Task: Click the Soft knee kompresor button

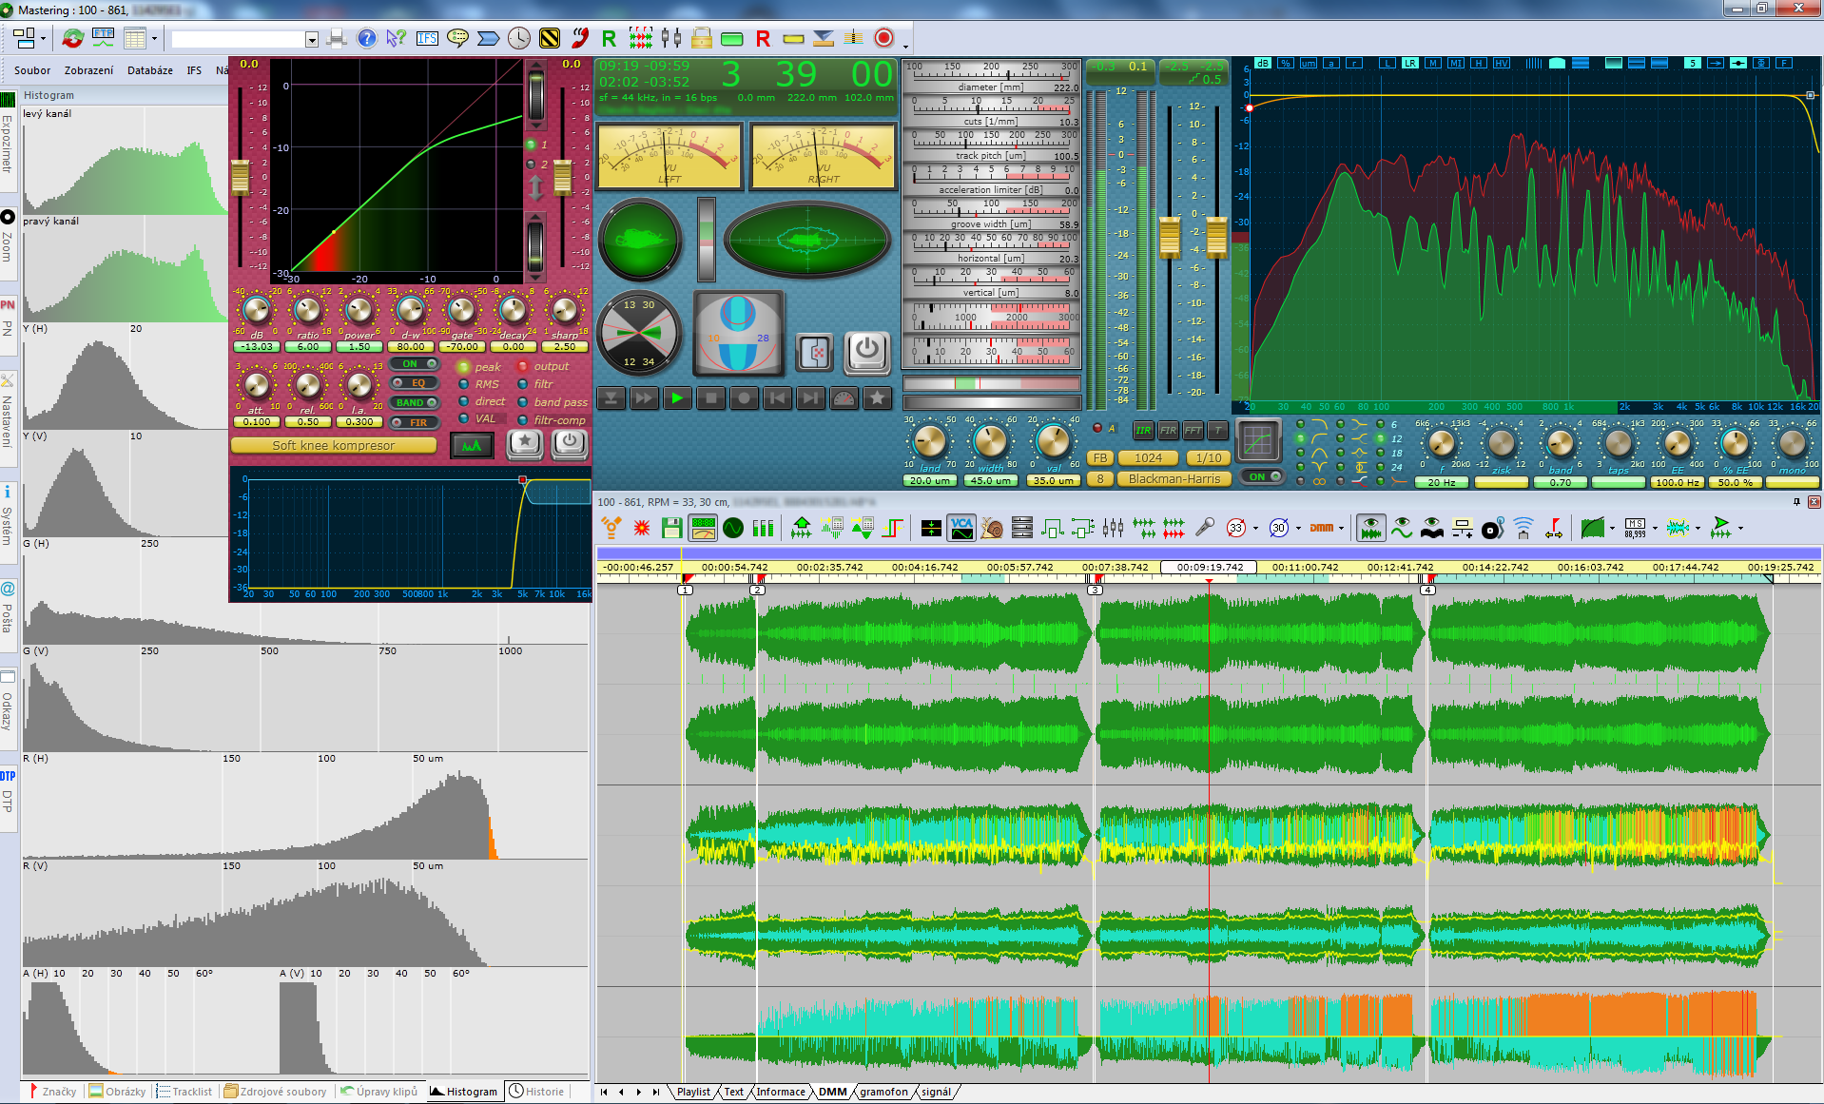Action: (x=334, y=445)
